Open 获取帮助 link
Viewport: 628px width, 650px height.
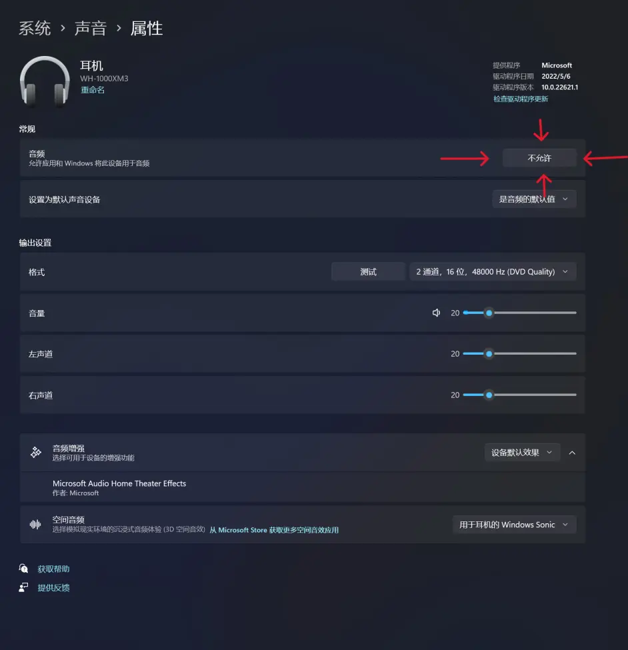click(x=53, y=569)
